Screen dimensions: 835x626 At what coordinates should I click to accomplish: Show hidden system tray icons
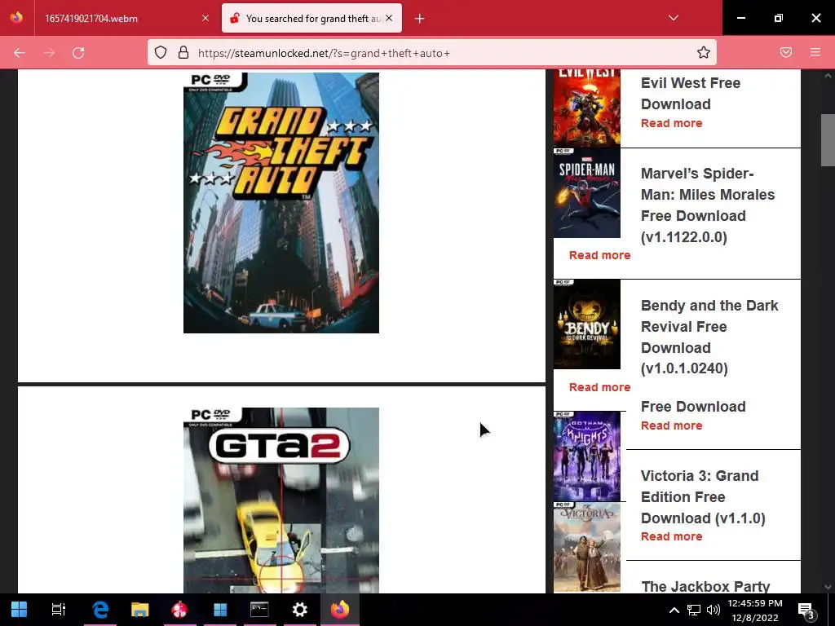[674, 610]
